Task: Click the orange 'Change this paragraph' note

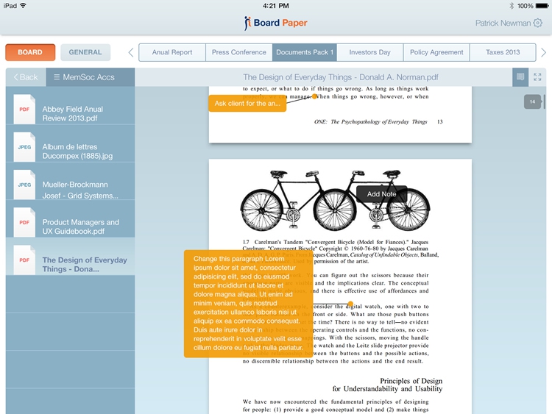Action: 249,304
